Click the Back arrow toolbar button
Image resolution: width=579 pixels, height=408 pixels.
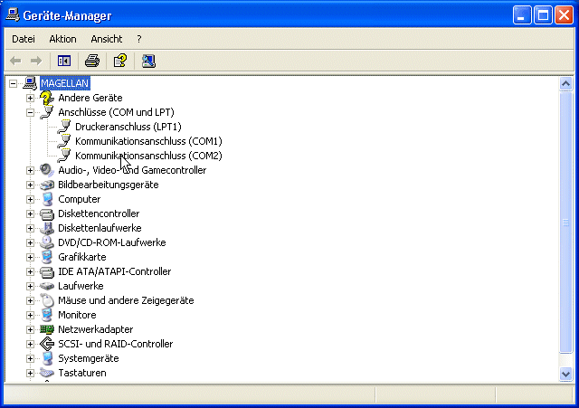pos(15,61)
